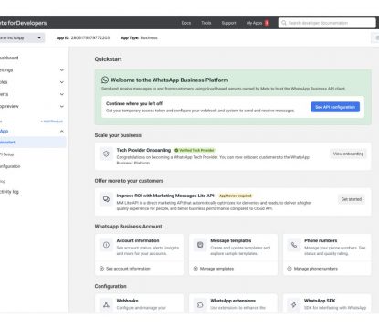This screenshot has width=379, height=329.
Task: Click the WhatsApp SDK card title
Action: point(320,301)
